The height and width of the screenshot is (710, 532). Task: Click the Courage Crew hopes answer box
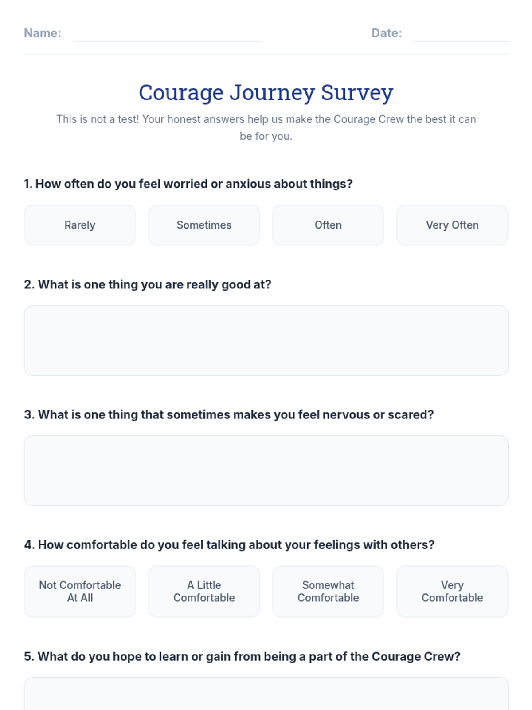(266, 694)
